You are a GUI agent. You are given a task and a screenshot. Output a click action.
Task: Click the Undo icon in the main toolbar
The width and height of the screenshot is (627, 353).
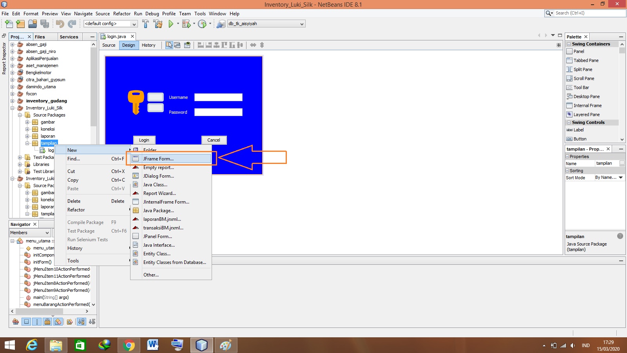pos(59,24)
